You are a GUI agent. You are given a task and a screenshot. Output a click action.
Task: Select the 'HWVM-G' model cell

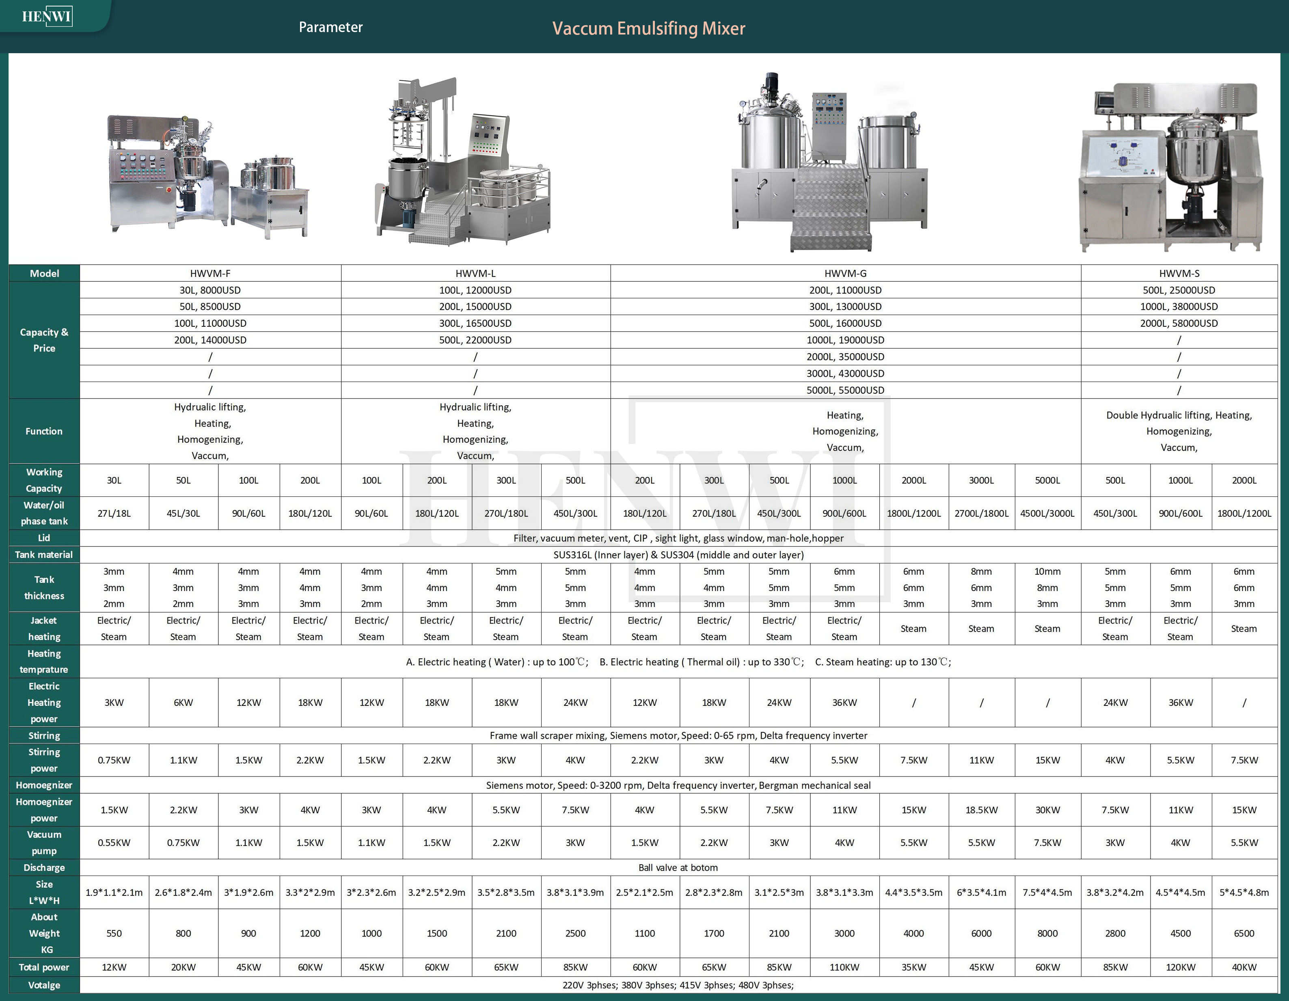tap(845, 273)
